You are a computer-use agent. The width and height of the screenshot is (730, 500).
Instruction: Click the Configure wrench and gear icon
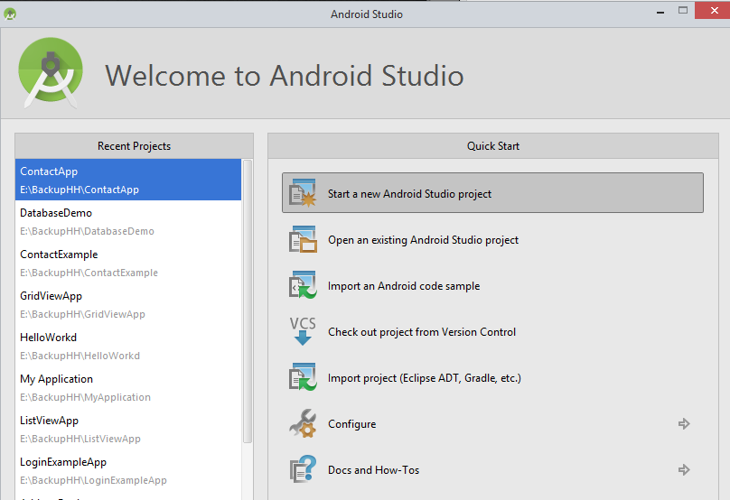[303, 423]
